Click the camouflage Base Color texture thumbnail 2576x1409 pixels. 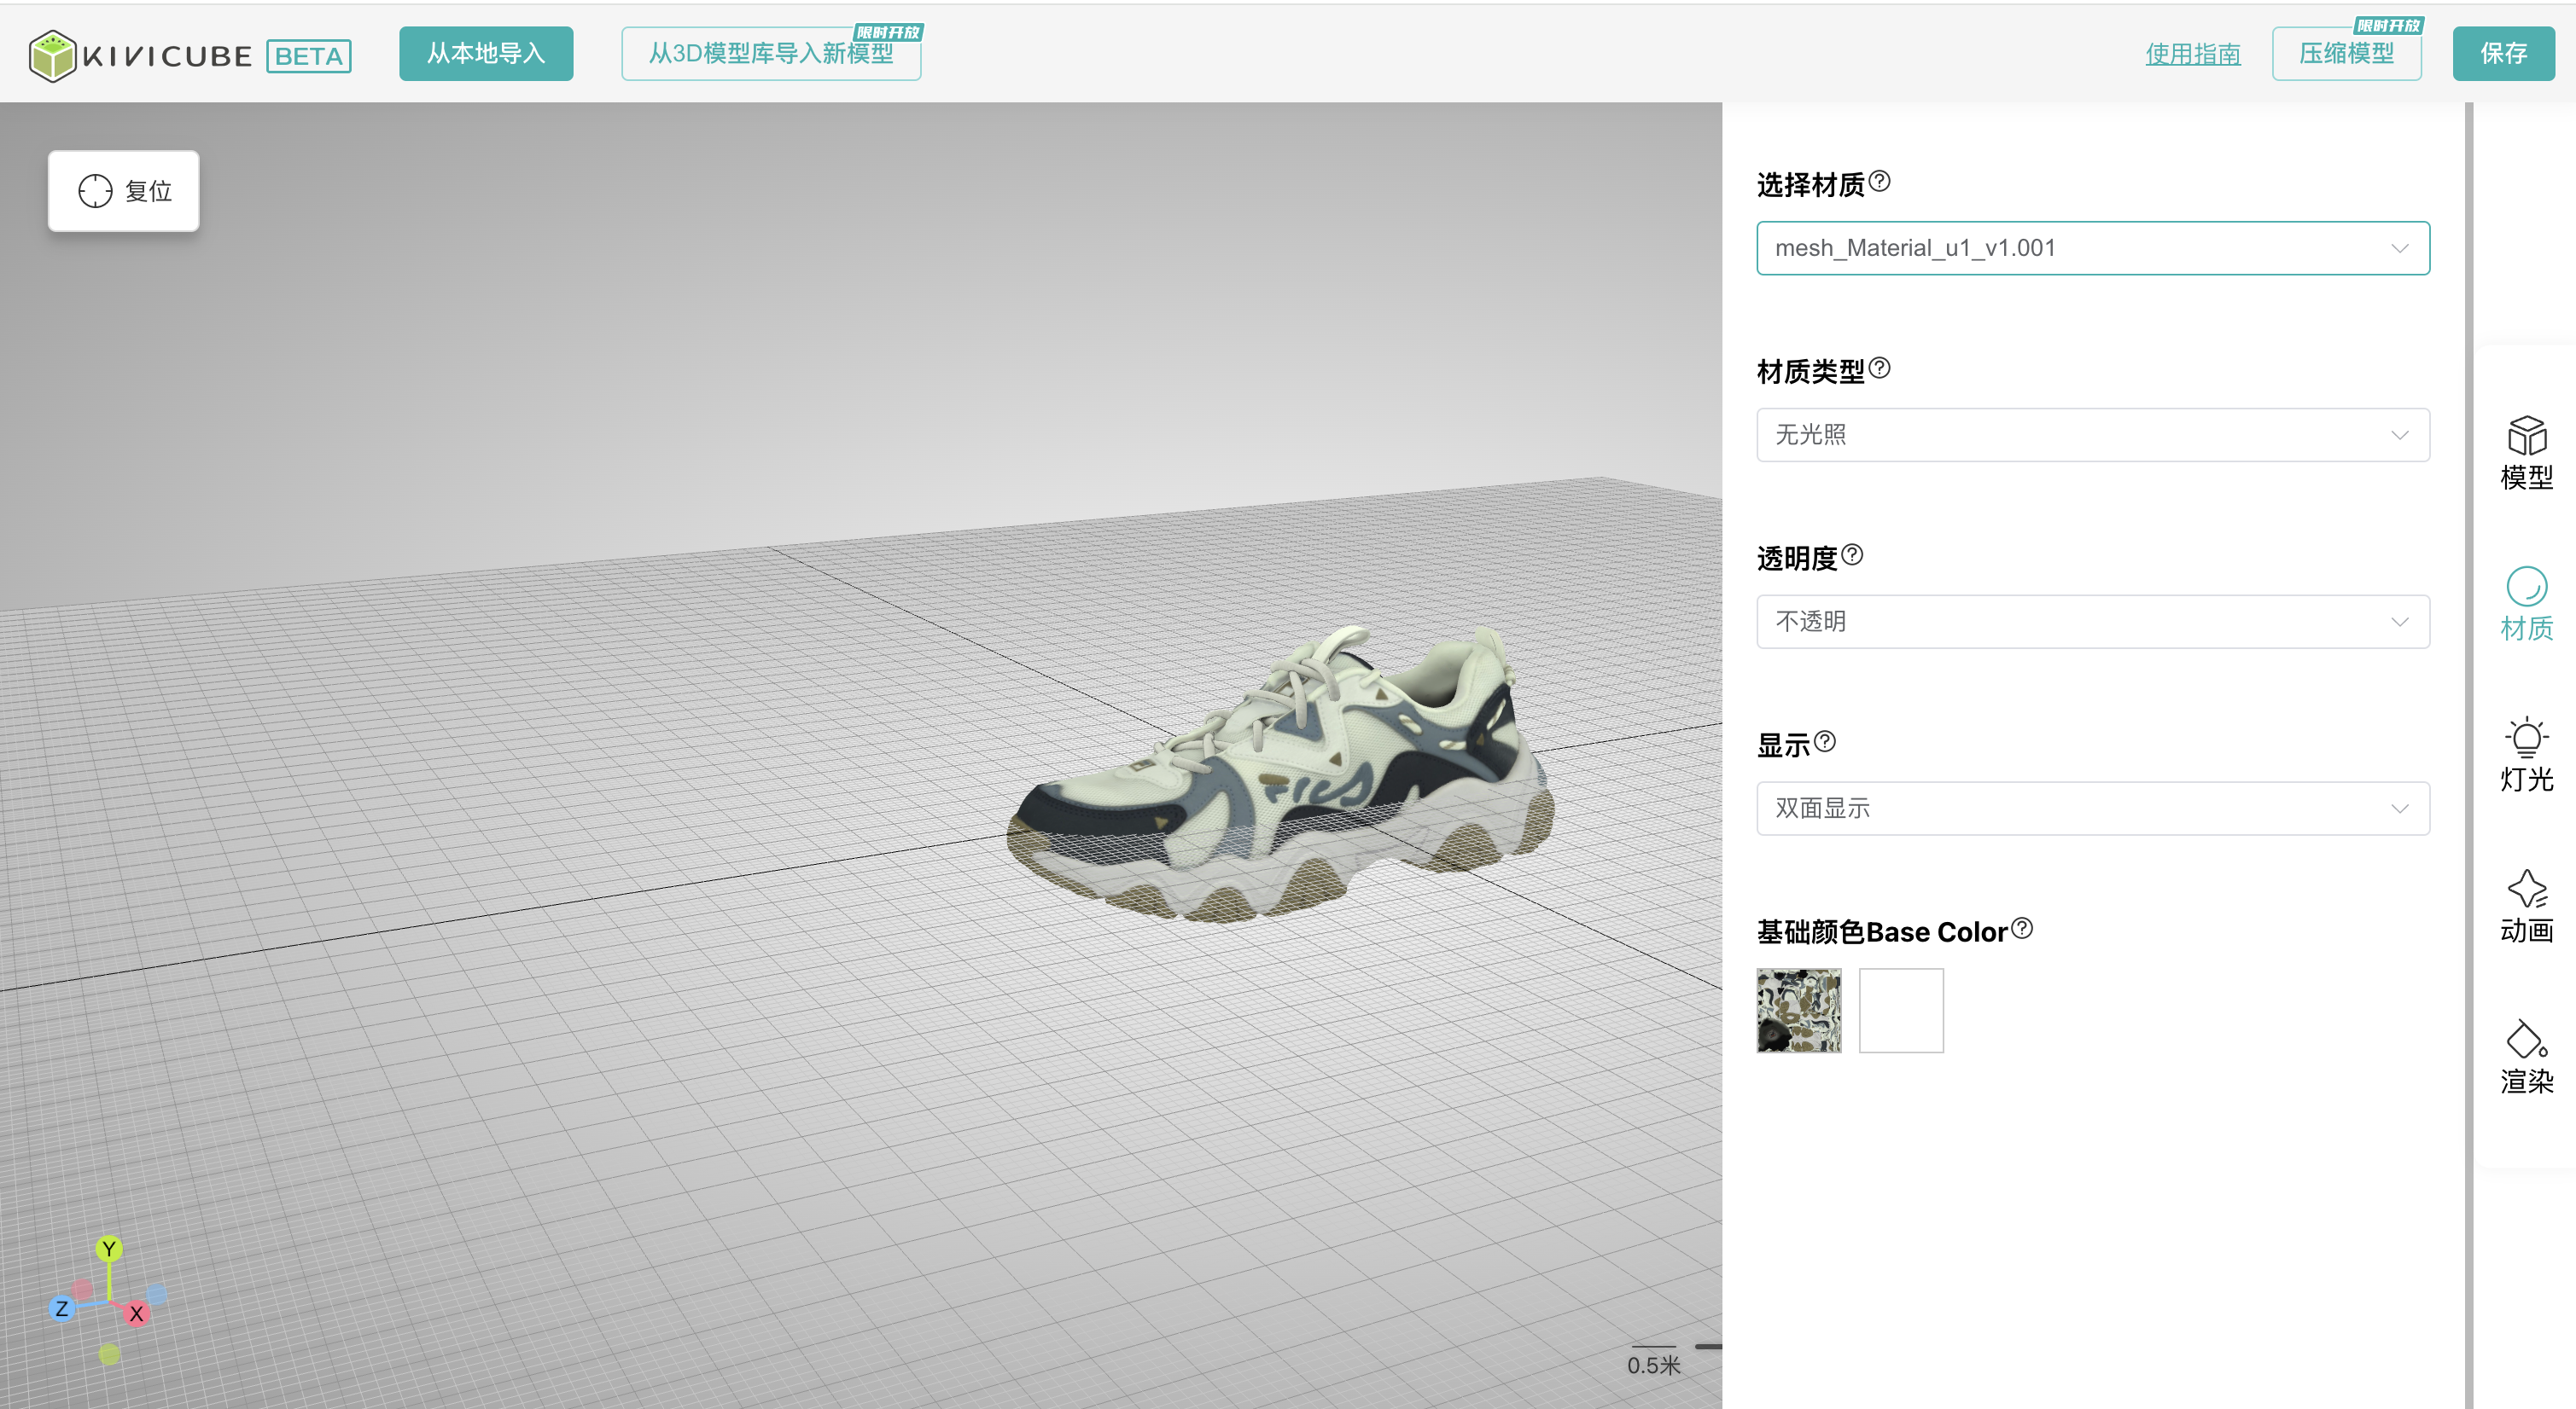tap(1798, 1011)
